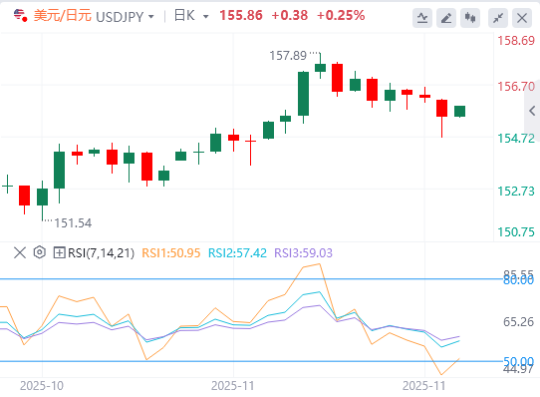Toggle RSI1 orange line visibility
The image size is (540, 397).
pos(171,253)
